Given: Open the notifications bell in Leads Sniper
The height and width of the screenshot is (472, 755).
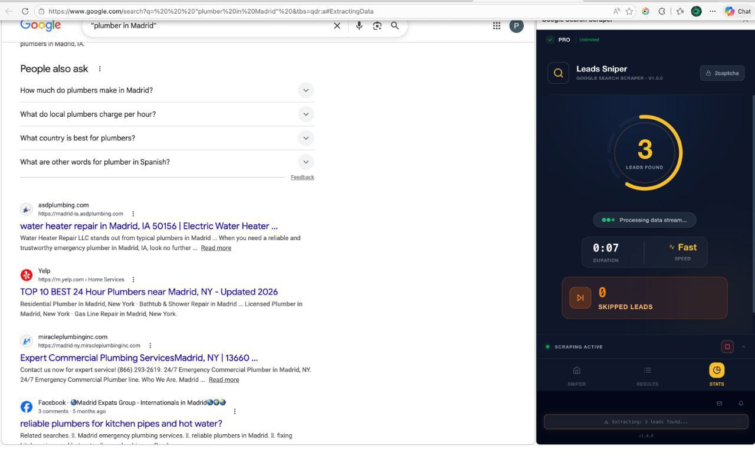Looking at the screenshot, I should pyautogui.click(x=741, y=404).
